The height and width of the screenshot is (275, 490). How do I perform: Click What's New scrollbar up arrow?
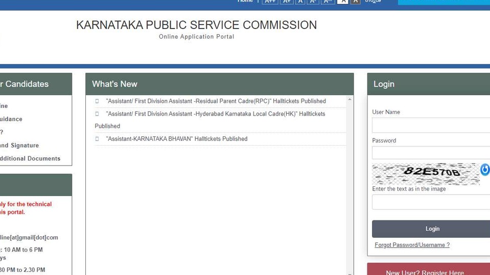(349, 99)
